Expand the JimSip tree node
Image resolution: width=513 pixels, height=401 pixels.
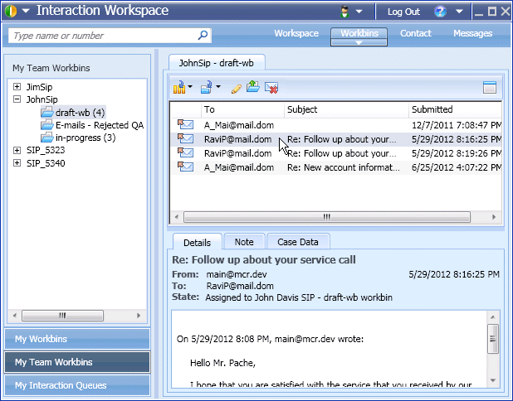(17, 86)
